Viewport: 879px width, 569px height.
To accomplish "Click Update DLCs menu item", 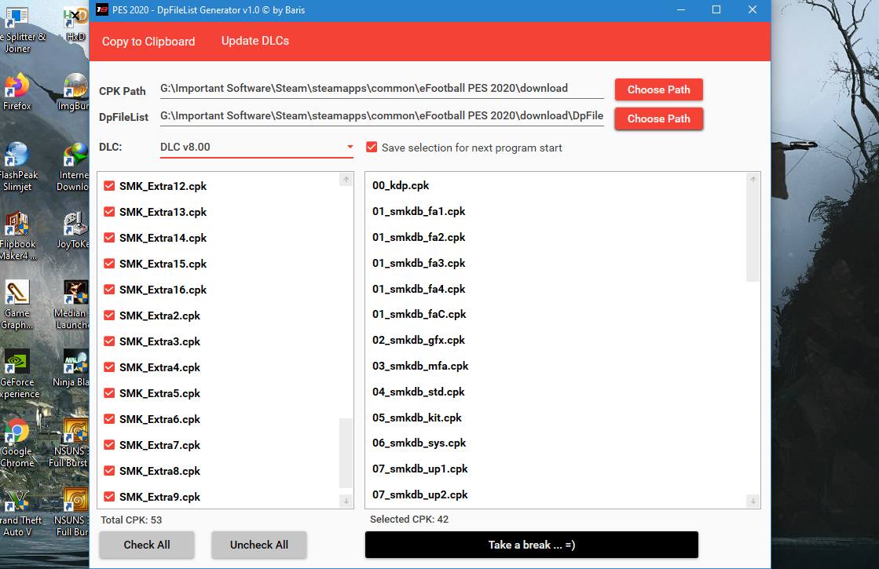I will 255,41.
